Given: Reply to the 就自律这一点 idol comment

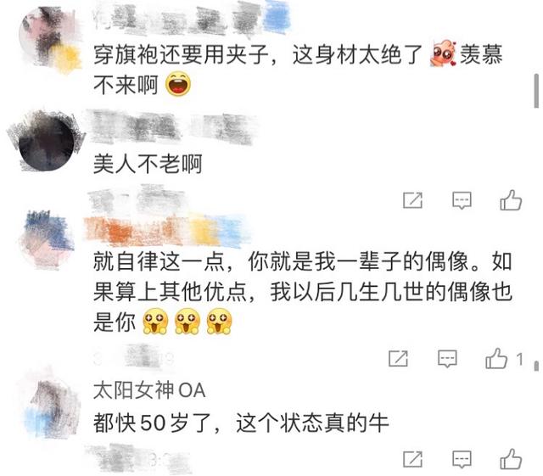Looking at the screenshot, I should point(447,359).
